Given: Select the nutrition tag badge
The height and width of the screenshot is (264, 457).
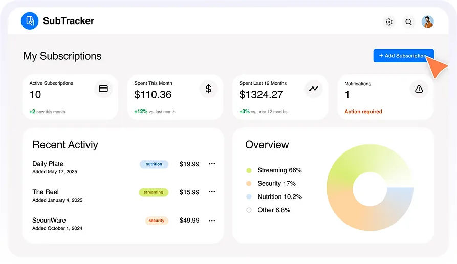Looking at the screenshot, I should point(154,164).
